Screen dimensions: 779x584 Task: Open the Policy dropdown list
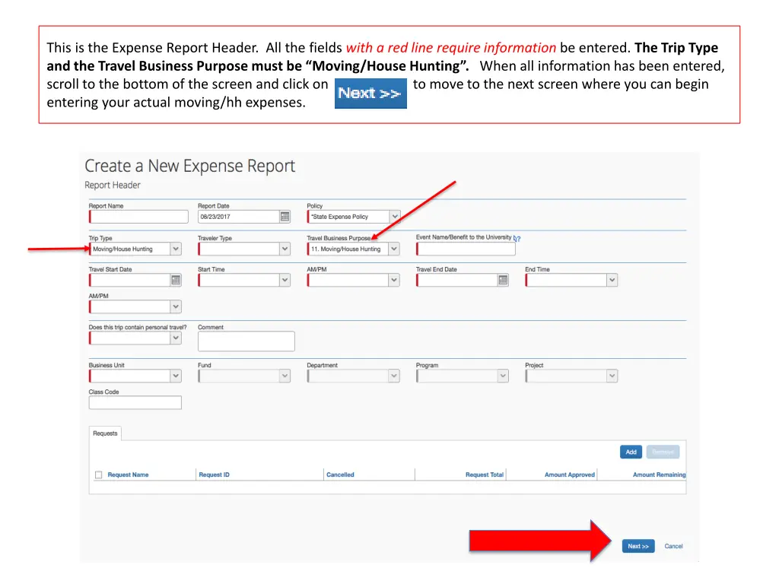(394, 217)
